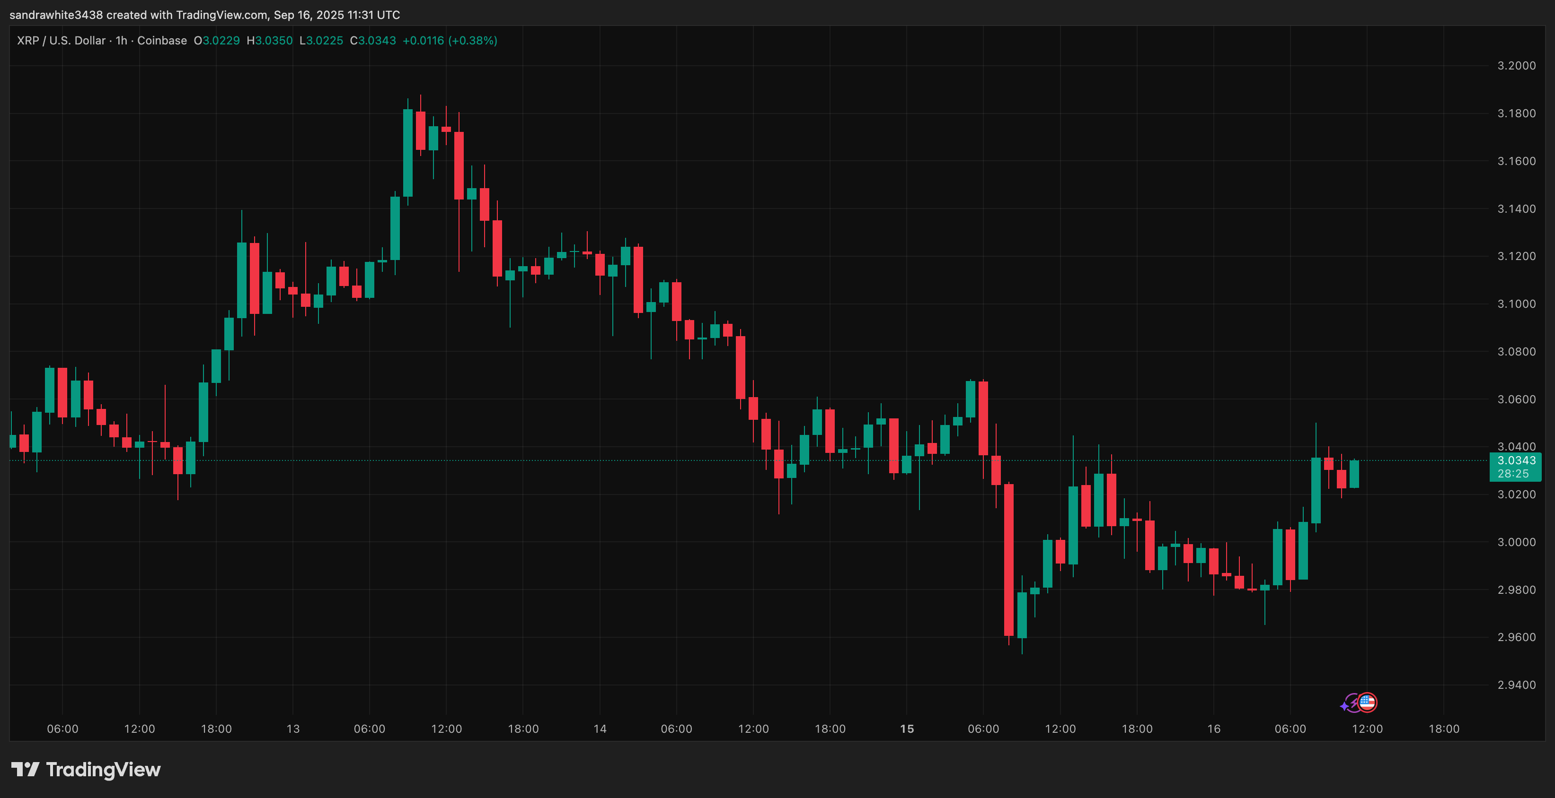
Task: Click the bold 15 date on the time axis
Action: click(x=906, y=728)
